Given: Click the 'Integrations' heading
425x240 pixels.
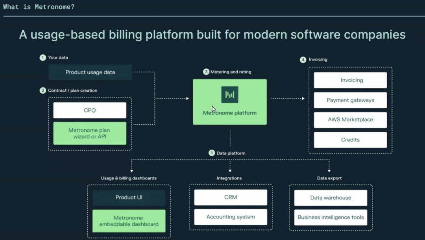Looking at the screenshot, I should pyautogui.click(x=229, y=178).
